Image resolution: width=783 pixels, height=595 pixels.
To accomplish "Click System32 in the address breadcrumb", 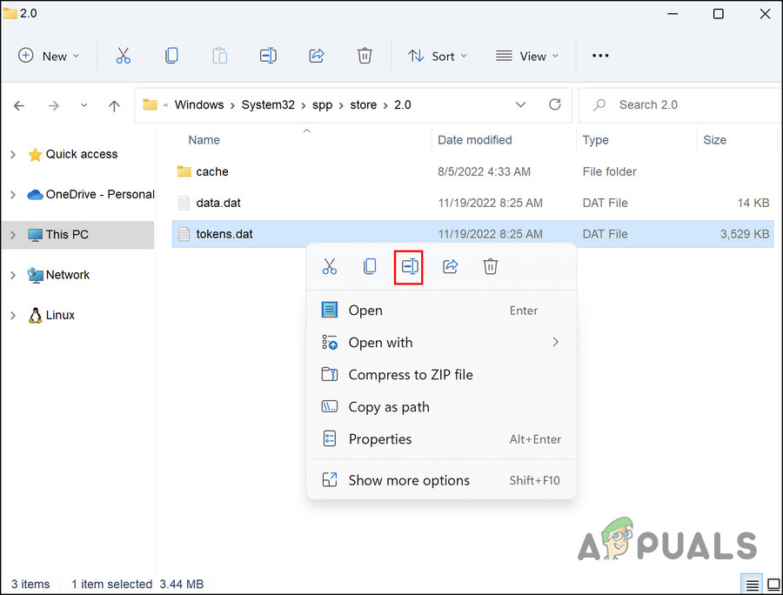I will click(x=268, y=105).
